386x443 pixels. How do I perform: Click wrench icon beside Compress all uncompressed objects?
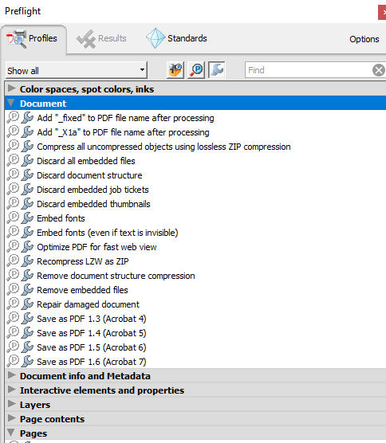tap(27, 147)
